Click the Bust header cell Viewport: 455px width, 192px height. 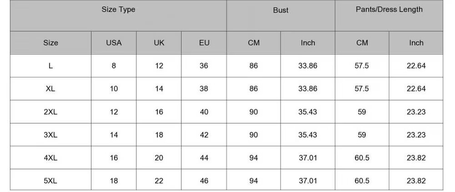pyautogui.click(x=280, y=10)
